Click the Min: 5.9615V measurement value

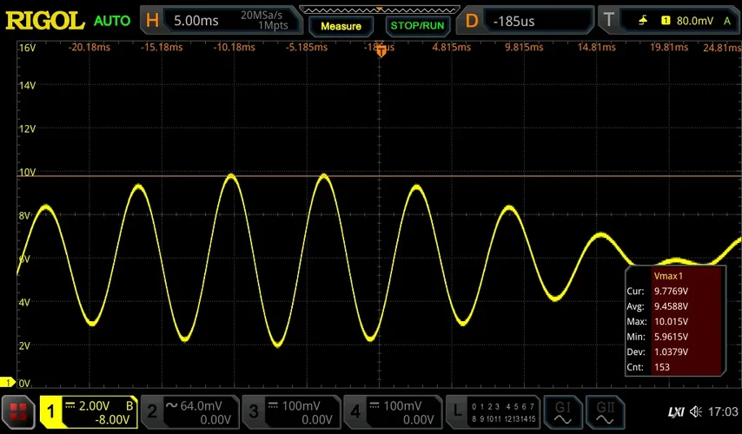tap(671, 337)
